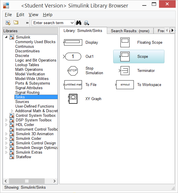
Task: Collapse the Simulink tree node
Action: click(x=6, y=37)
